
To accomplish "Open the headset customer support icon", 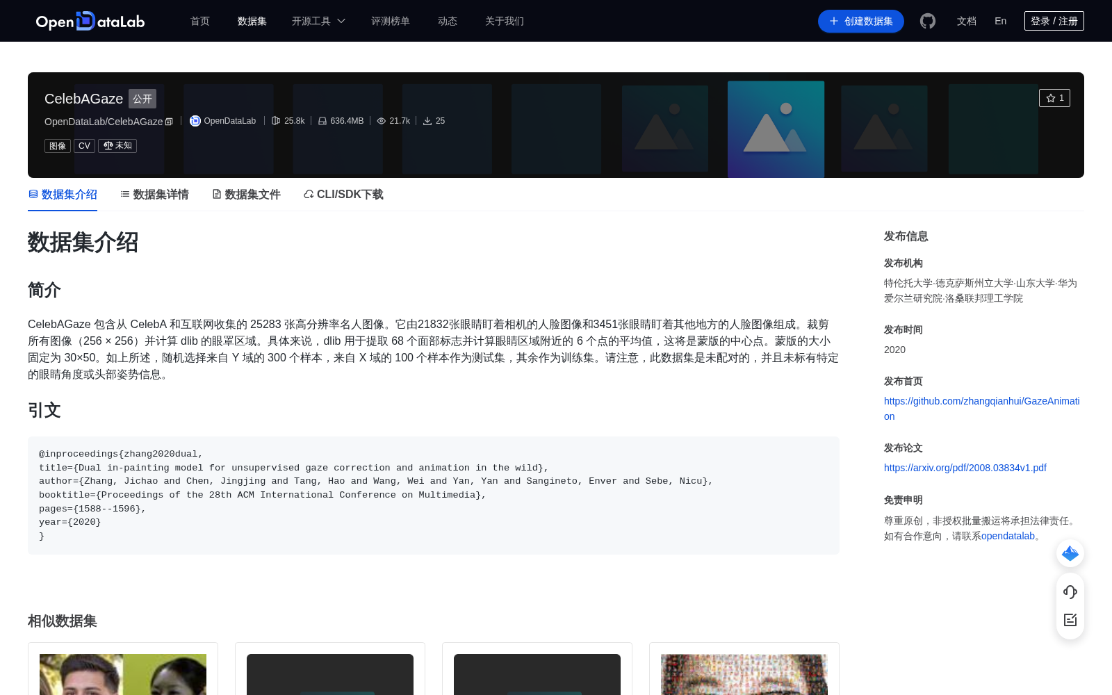I will pos(1070,592).
